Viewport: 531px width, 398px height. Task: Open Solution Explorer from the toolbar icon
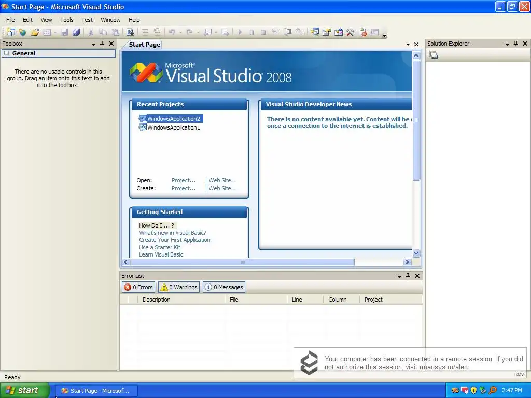click(315, 32)
